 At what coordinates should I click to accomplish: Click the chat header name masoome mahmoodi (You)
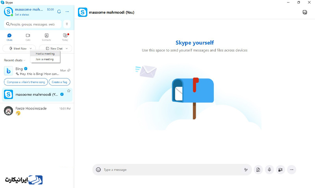(111, 12)
